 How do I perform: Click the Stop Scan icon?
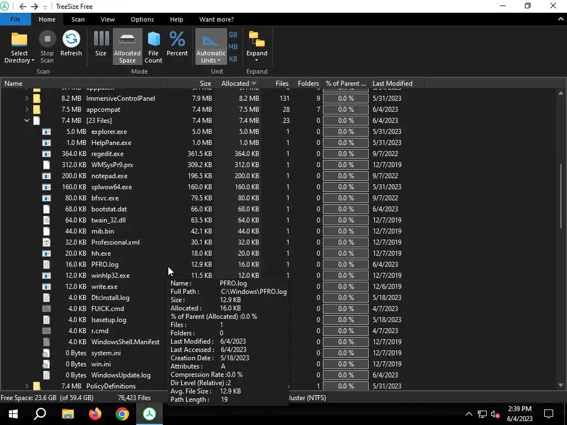(47, 39)
